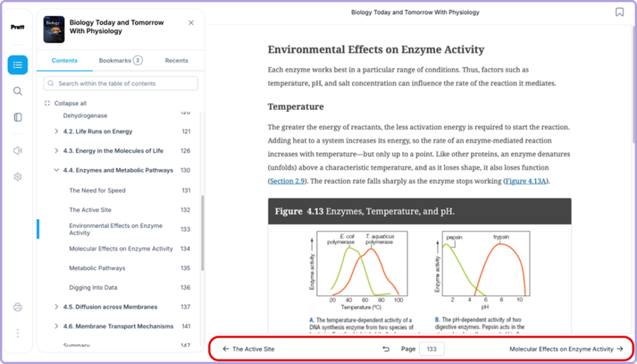637x364 pixels.
Task: Open reader settings gear icon
Action: (17, 177)
